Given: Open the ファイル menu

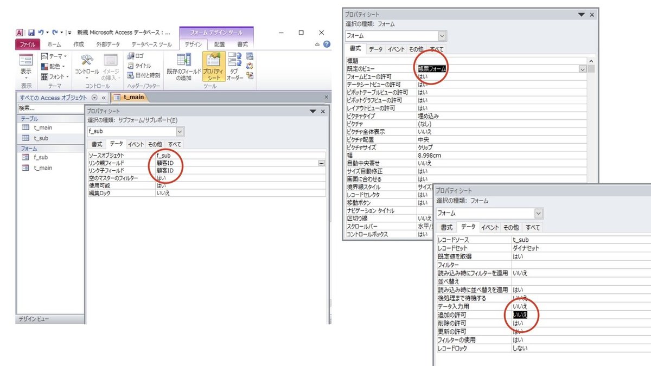Looking at the screenshot, I should point(27,45).
